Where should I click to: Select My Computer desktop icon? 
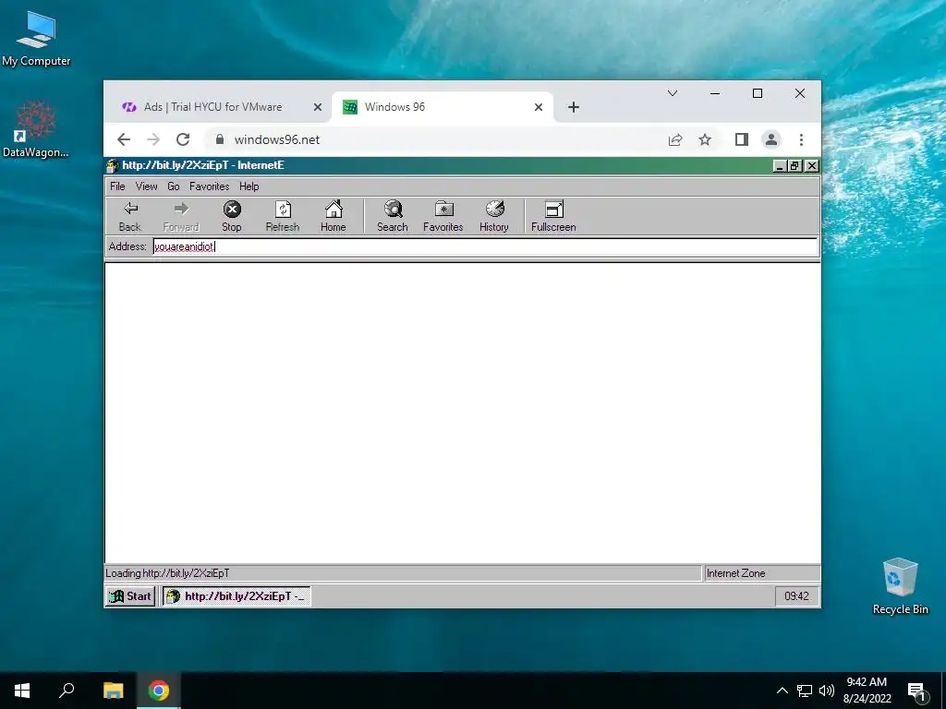point(36,39)
